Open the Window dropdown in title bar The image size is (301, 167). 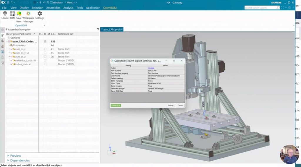pos(56,2)
